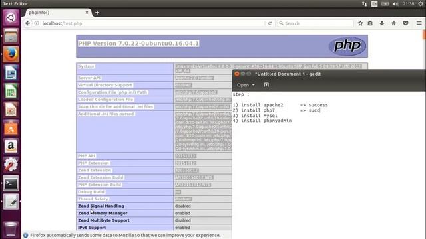Show site information icon in address bar

[x=37, y=23]
